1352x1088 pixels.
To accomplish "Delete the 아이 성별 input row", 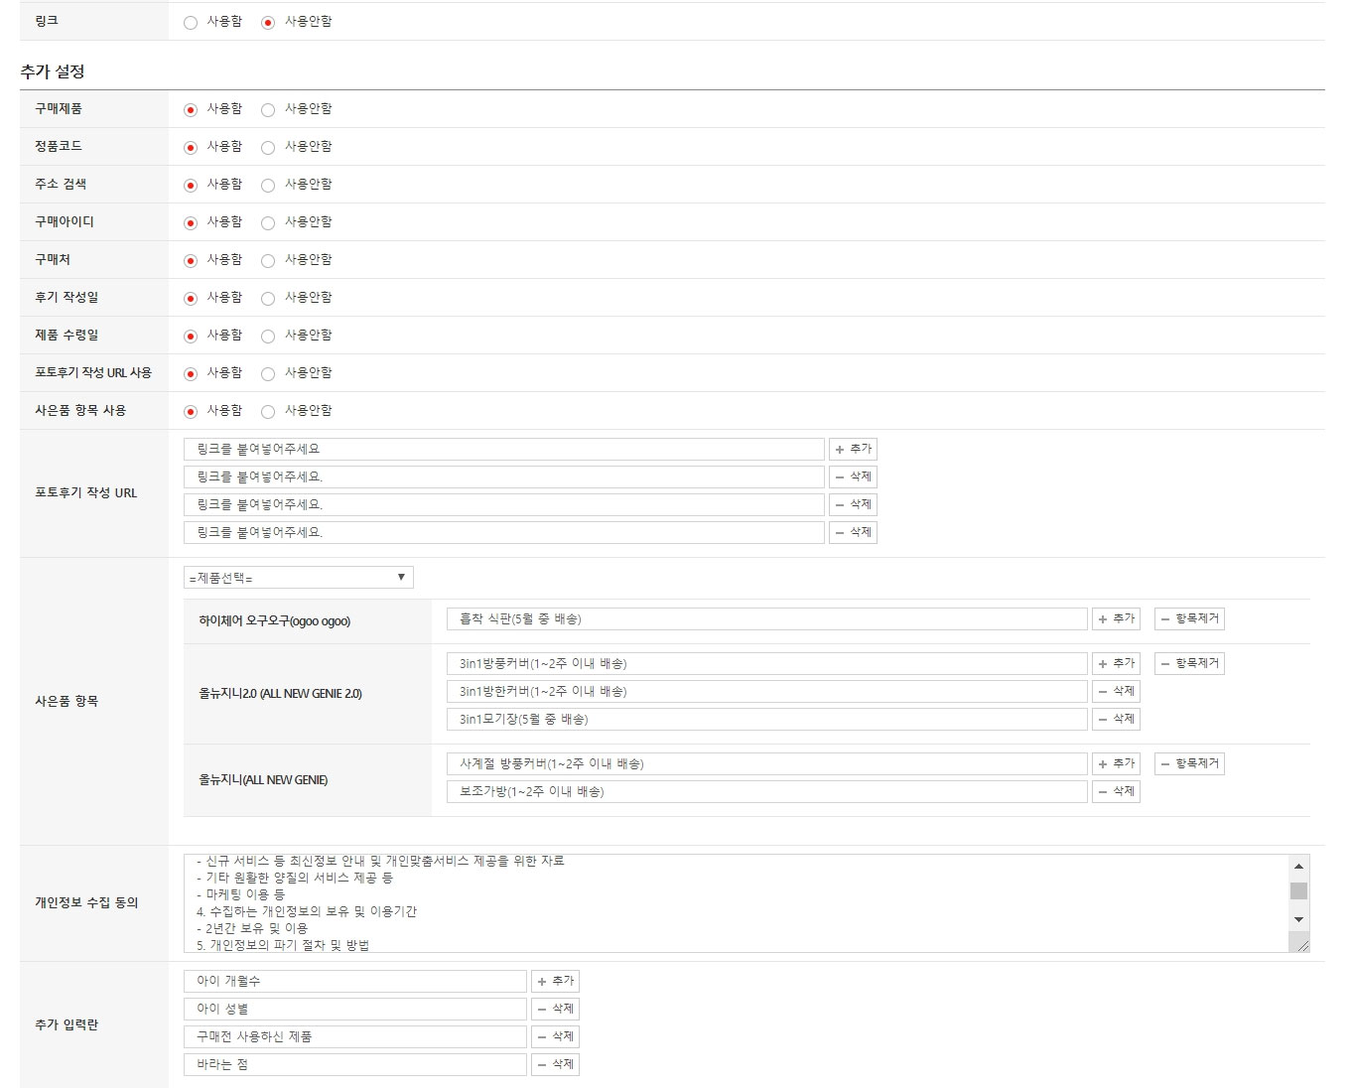I will click(x=555, y=1009).
